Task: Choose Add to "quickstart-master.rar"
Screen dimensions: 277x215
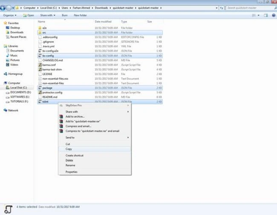Action: [95, 121]
